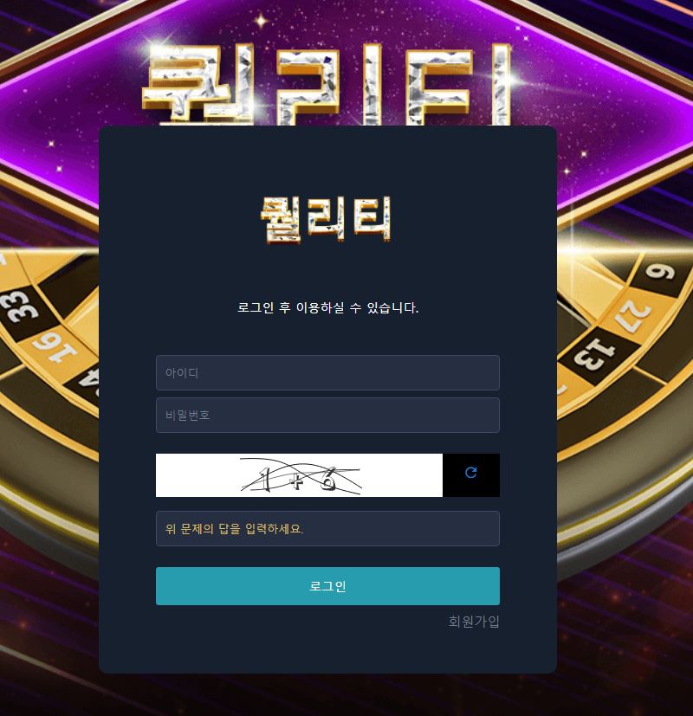Screen dimensions: 693x716
Task: Select roulette number 33 on the wheel
Action: click(x=19, y=306)
